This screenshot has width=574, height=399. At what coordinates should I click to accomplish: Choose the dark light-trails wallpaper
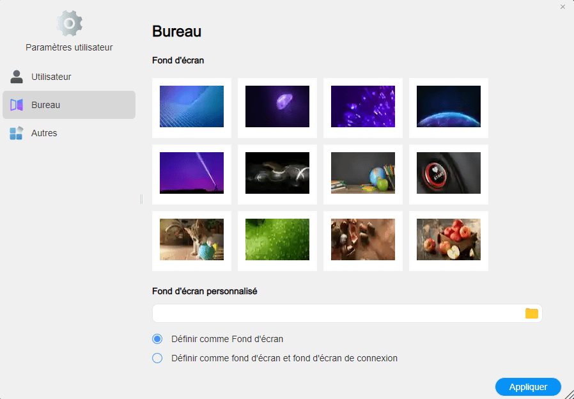point(277,174)
